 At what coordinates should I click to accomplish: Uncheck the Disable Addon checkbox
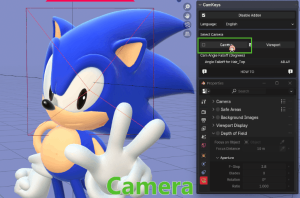coord(203,15)
